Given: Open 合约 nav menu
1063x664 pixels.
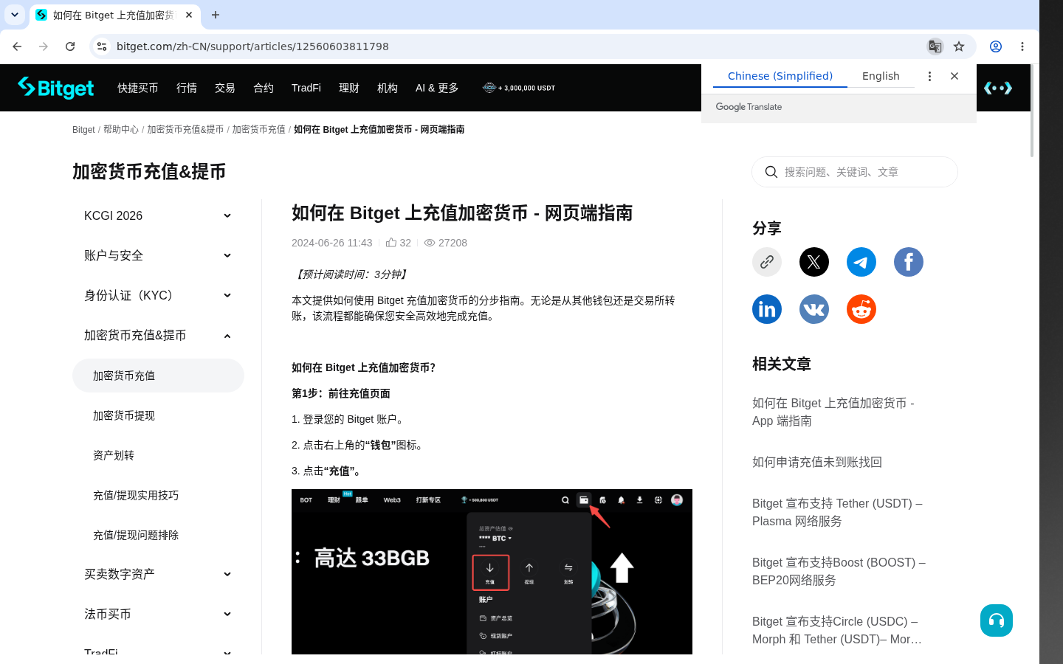Looking at the screenshot, I should coord(264,88).
